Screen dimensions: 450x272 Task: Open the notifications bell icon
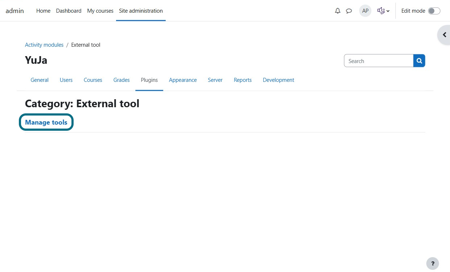[x=338, y=11]
